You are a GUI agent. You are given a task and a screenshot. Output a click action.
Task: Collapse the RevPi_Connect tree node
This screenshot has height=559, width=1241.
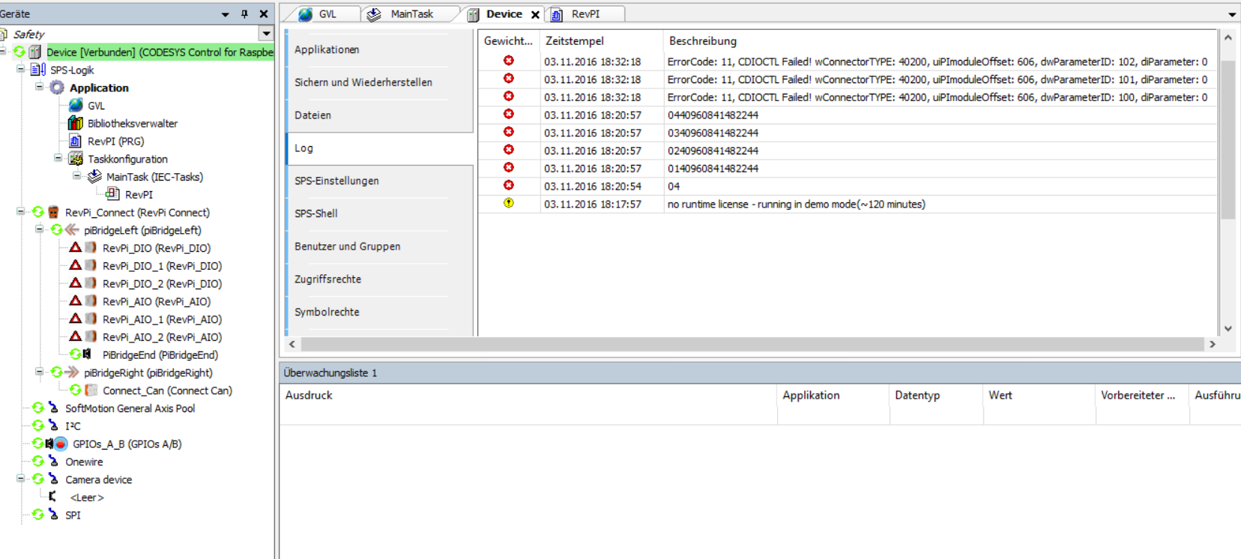21,211
